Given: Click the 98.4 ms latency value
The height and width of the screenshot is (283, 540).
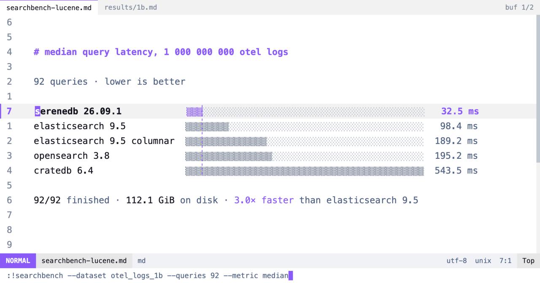Looking at the screenshot, I should coord(460,126).
